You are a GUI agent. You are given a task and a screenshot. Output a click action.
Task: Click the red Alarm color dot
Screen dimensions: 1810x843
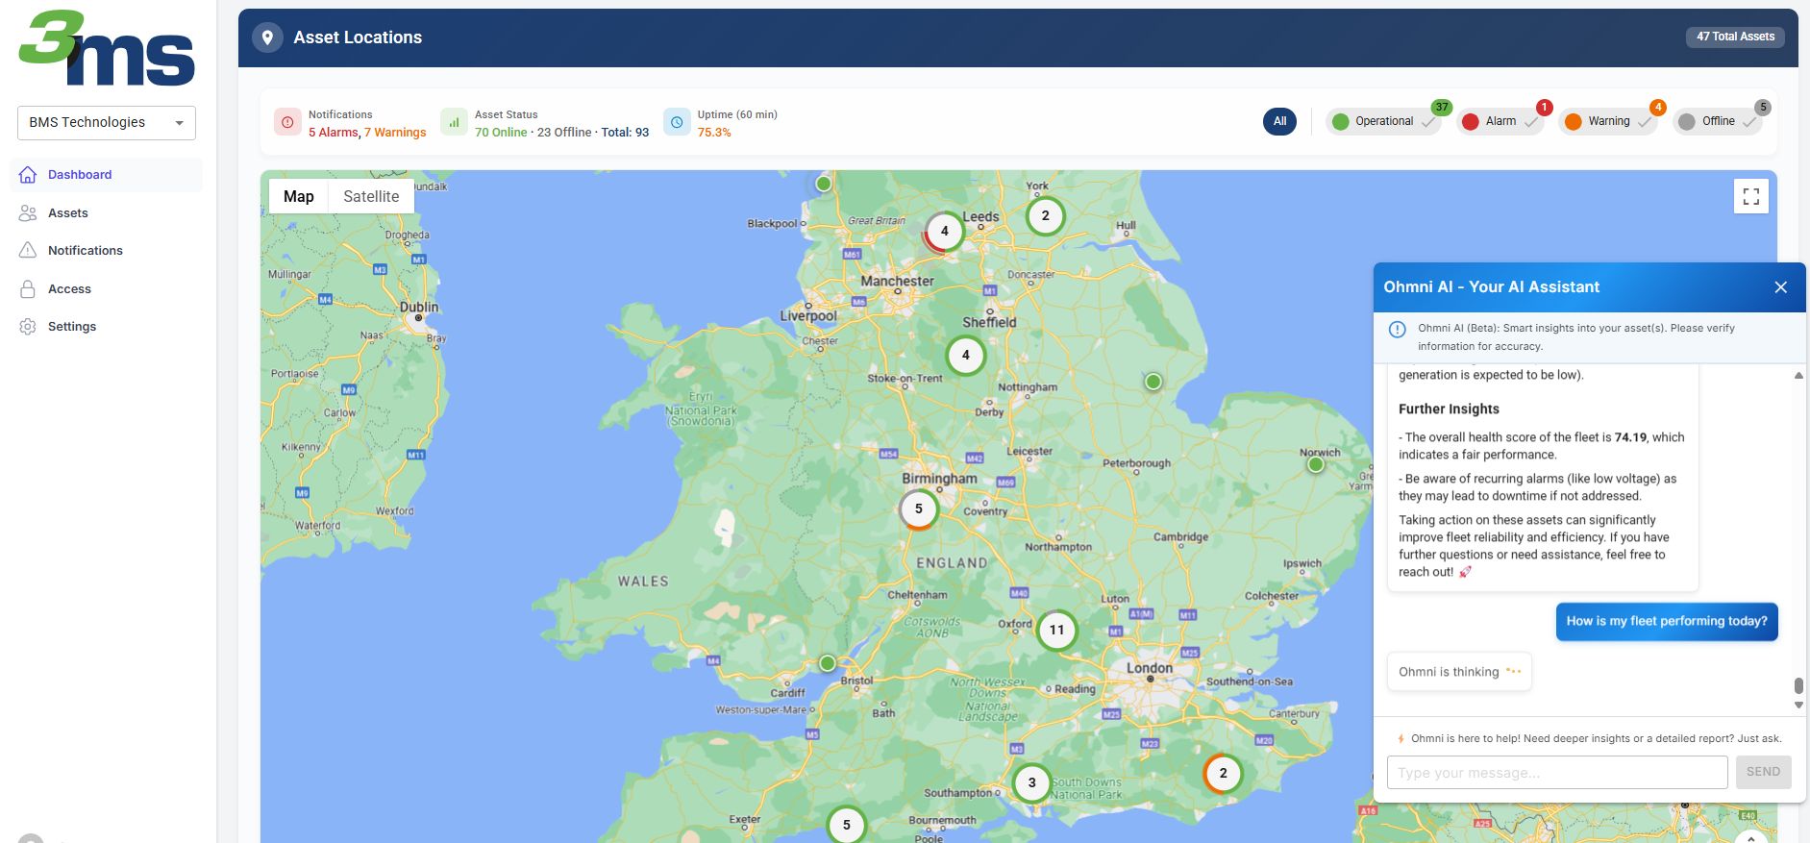coord(1470,121)
